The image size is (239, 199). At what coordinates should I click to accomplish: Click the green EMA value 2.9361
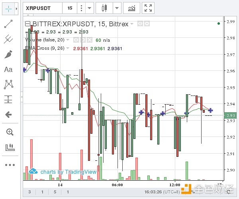98,49
